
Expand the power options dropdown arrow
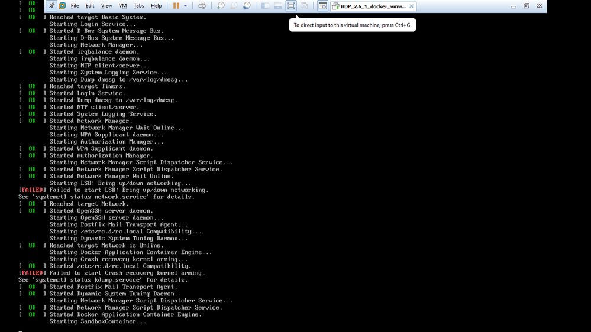click(185, 6)
